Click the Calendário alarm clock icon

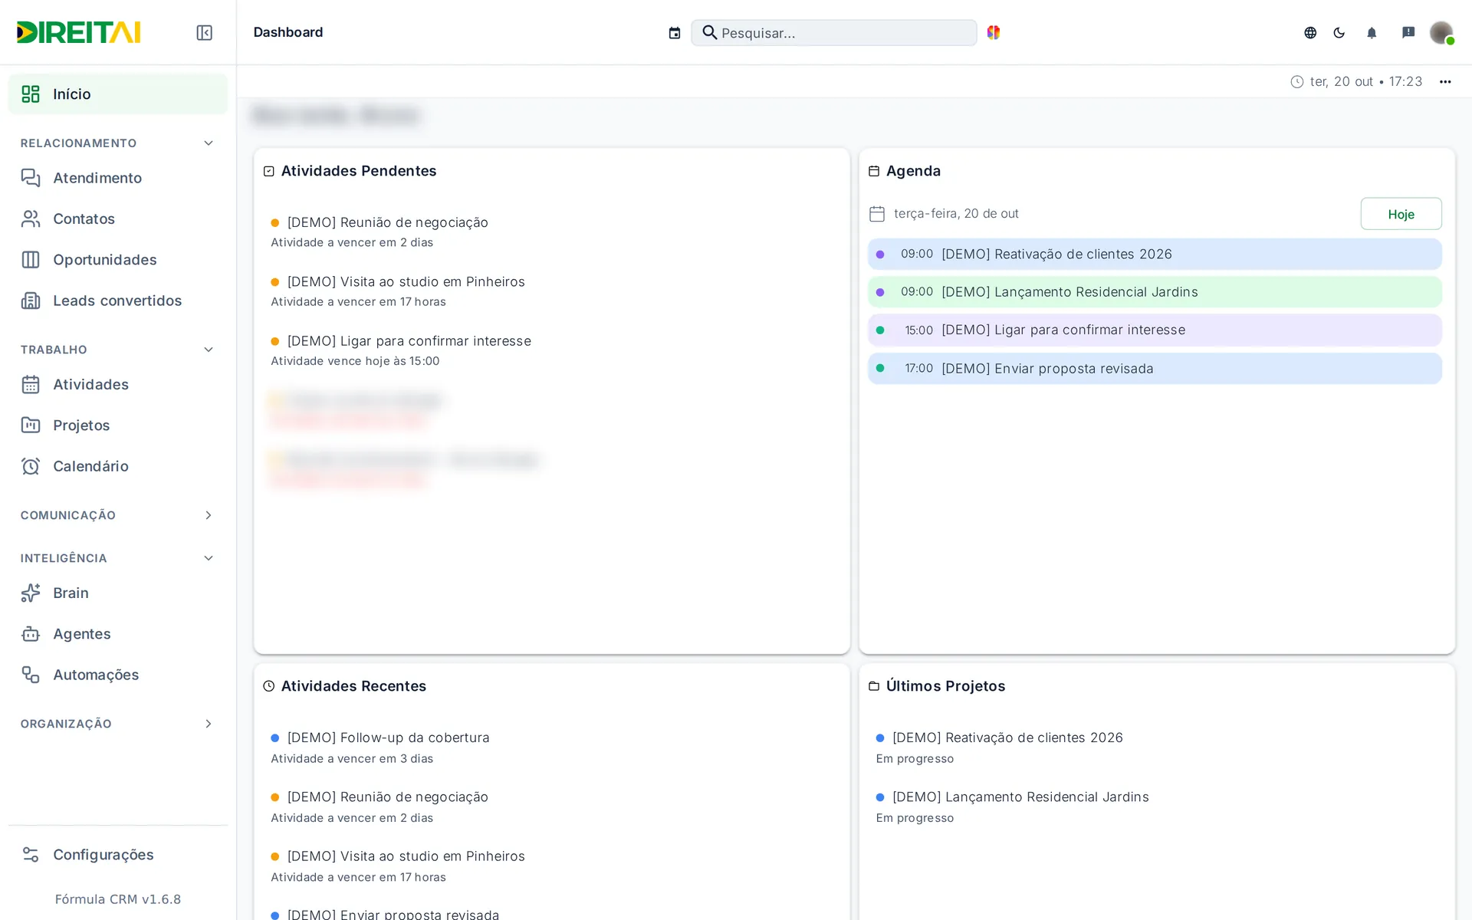click(x=31, y=466)
